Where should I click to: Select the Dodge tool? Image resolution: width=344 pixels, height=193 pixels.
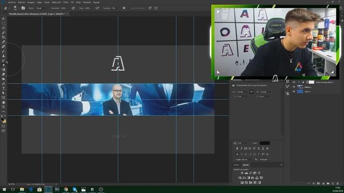pyautogui.click(x=3, y=79)
